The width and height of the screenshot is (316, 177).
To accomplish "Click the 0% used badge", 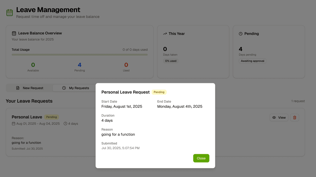I will [171, 61].
